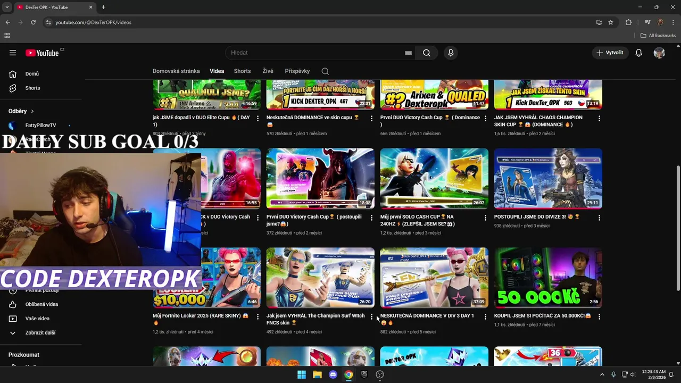Click the search magnifier button

(427, 53)
